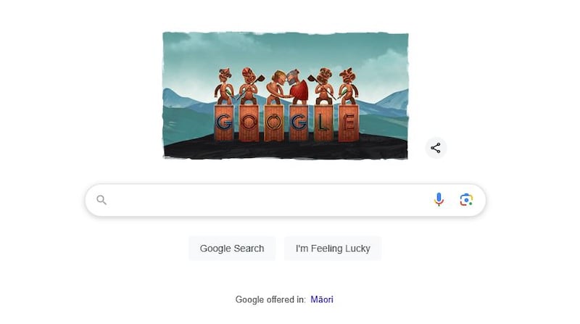Click the rightmost carved figure in doodle
Screen dimensions: 580x324
[x=348, y=86]
